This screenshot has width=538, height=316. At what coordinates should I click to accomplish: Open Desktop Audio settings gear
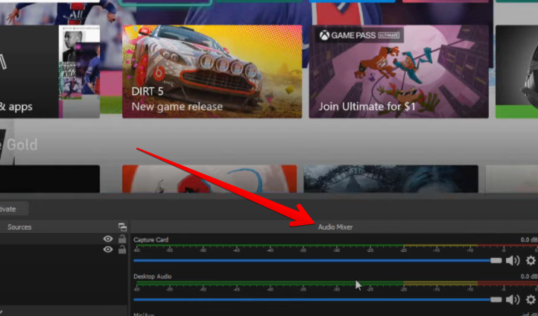tap(531, 300)
